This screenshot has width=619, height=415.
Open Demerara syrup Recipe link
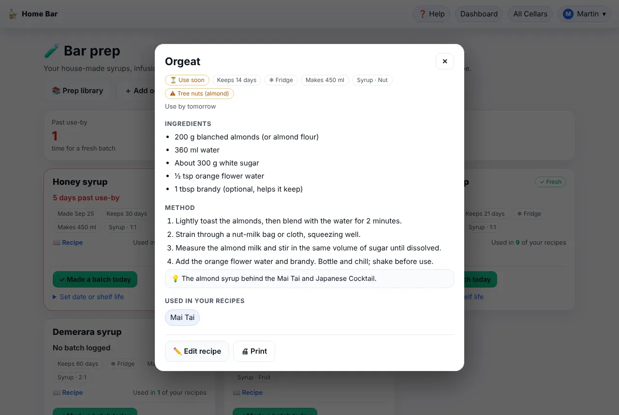(x=68, y=393)
